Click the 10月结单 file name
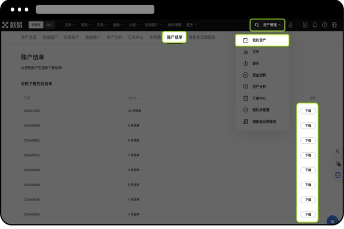The image size is (344, 229). point(135,111)
